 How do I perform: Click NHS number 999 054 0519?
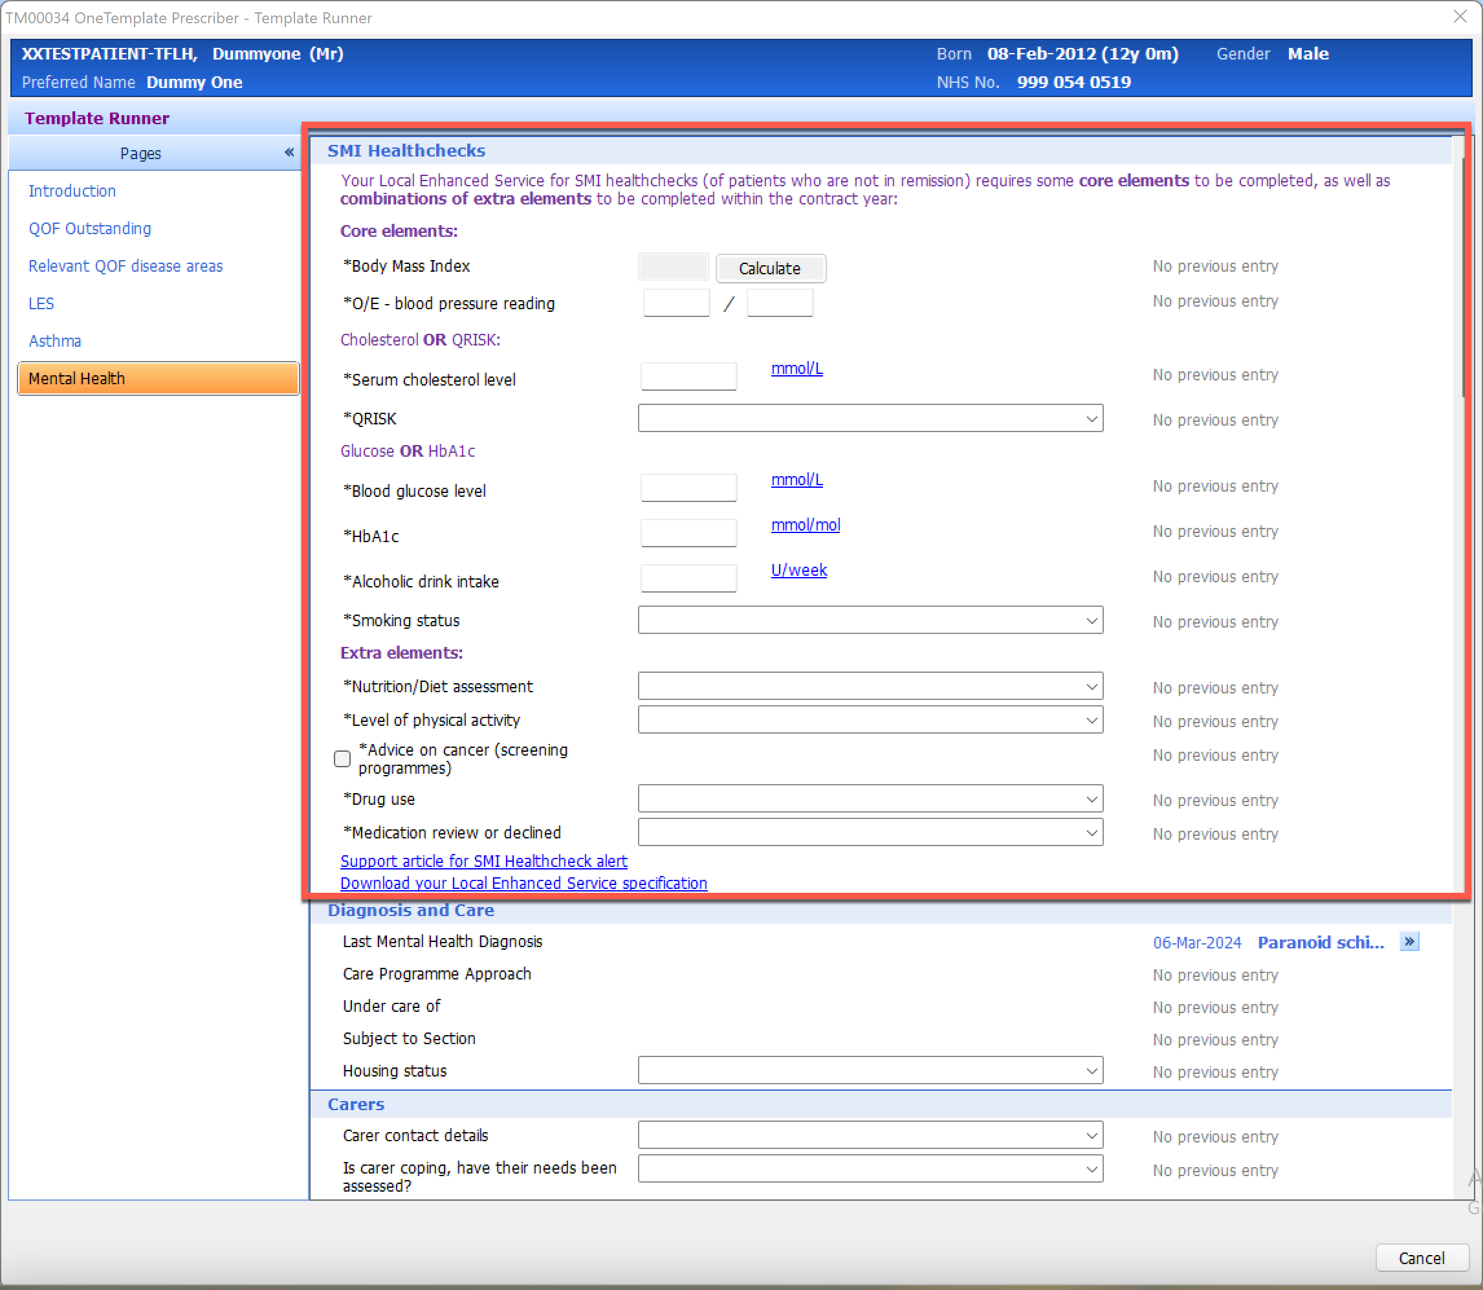(x=1073, y=82)
